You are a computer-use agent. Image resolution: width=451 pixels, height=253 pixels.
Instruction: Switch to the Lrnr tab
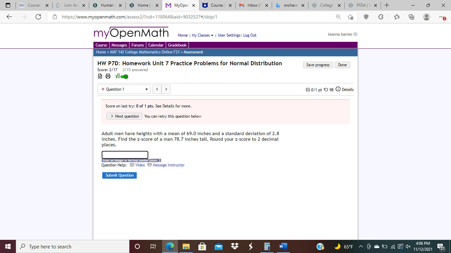(x=71, y=5)
